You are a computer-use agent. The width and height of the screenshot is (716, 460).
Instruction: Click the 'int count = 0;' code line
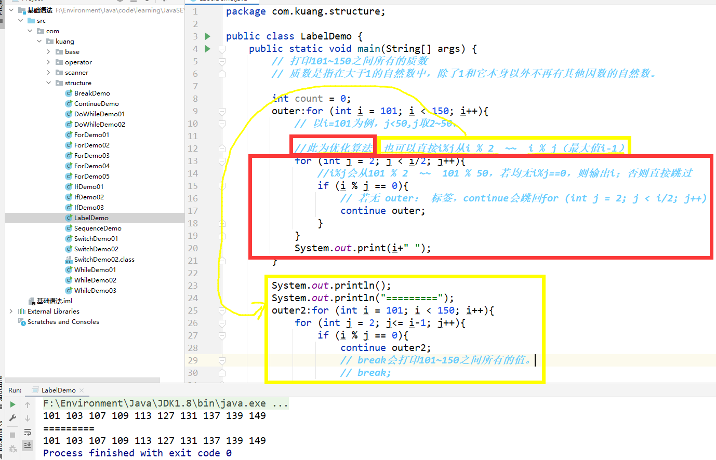pyautogui.click(x=311, y=99)
